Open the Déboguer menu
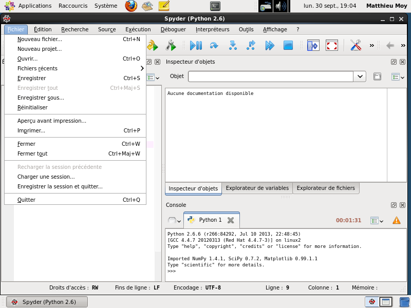Screen dimensions: 411x308 point(173,29)
